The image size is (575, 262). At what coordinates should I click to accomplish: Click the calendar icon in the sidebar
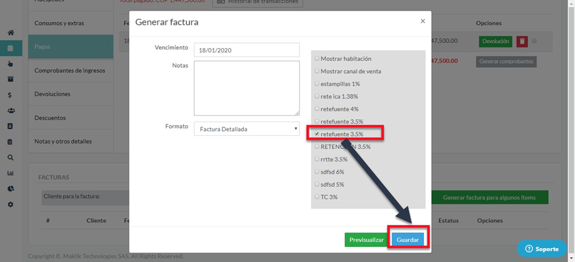click(x=11, y=48)
